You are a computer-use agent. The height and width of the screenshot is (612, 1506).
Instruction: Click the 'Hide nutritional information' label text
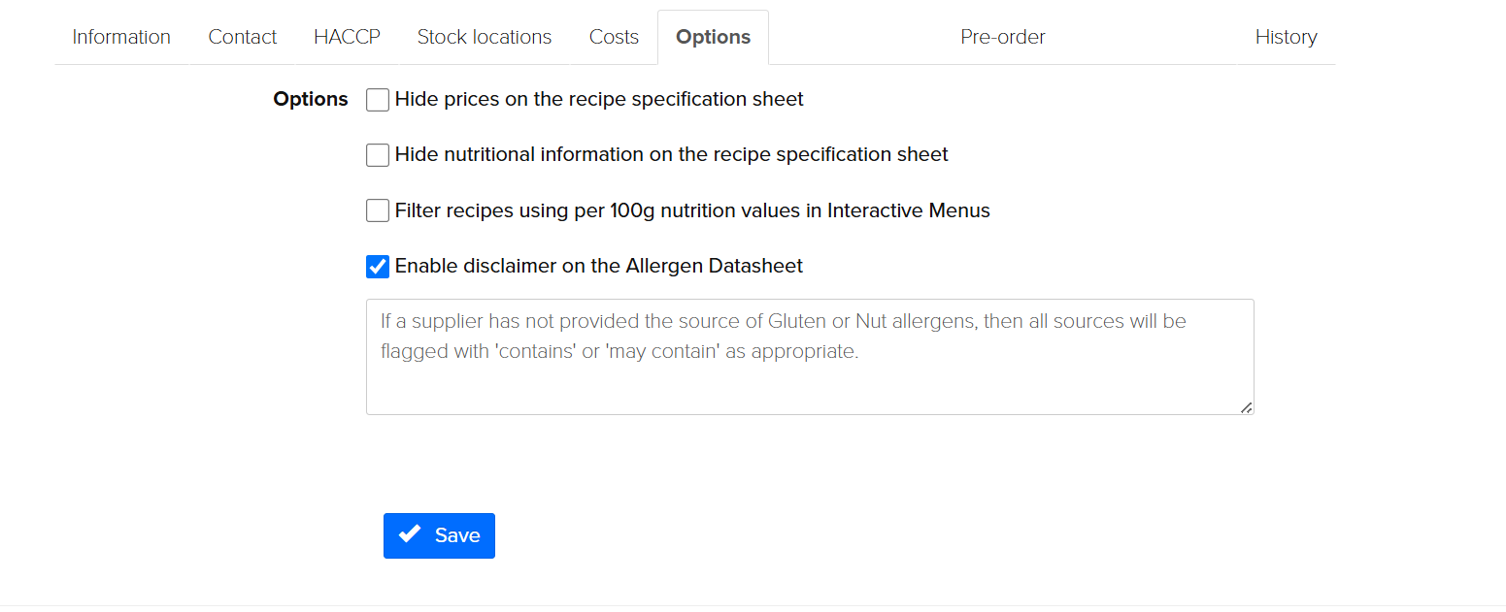[672, 154]
